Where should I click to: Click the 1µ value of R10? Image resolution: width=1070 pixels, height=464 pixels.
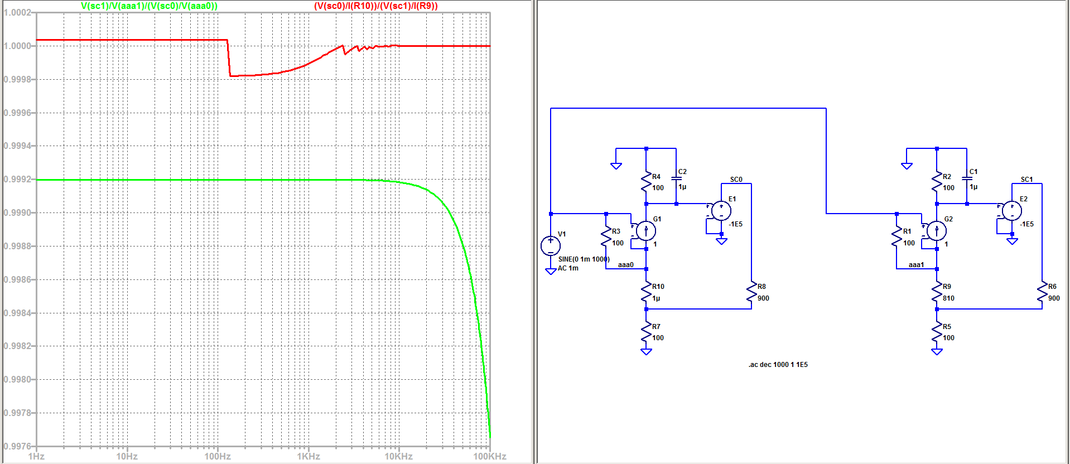(x=656, y=298)
